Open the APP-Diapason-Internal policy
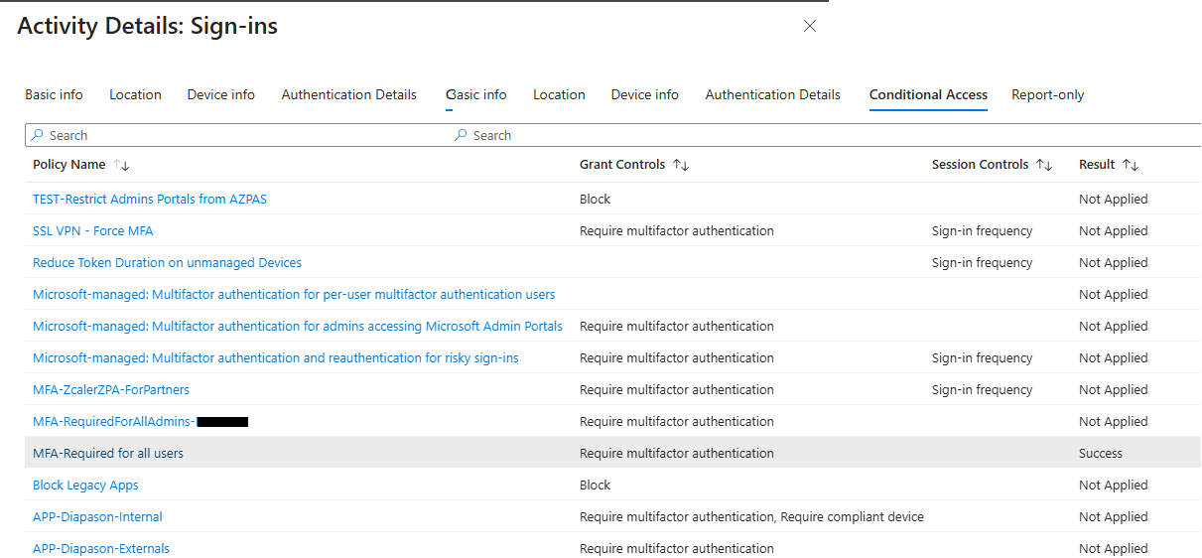The image size is (1202, 558). (97, 517)
